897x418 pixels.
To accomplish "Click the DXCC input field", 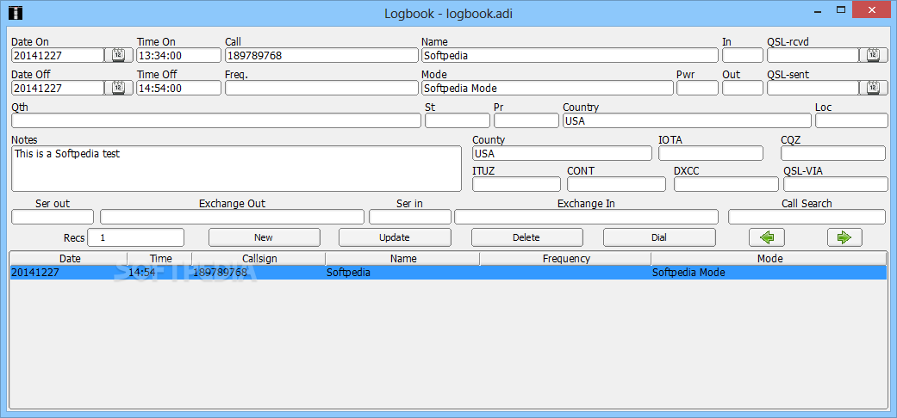I will [x=726, y=184].
